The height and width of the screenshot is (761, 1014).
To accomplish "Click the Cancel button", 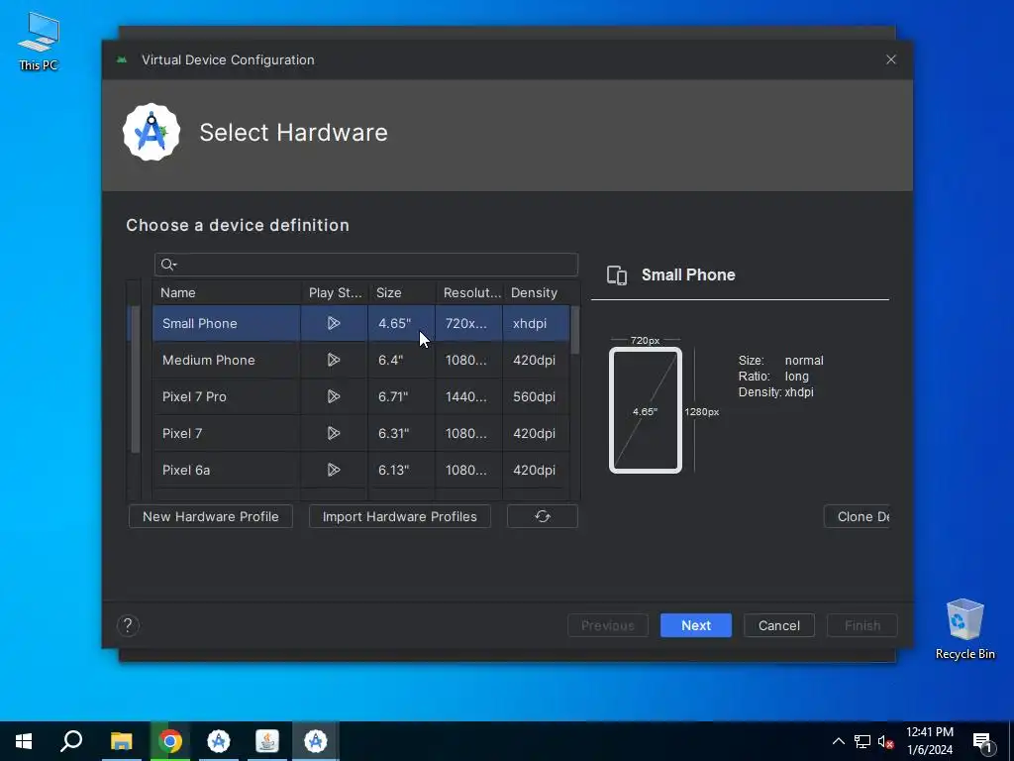I will tap(778, 625).
